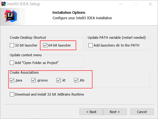Enable the 32-bit launcher checkbox
Screen dimensions: 158x119
coord(12,45)
